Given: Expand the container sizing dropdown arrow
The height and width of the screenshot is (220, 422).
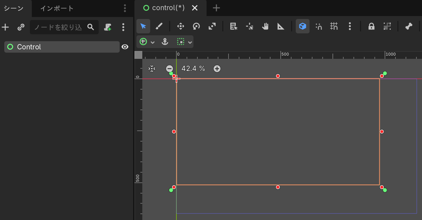Looking at the screenshot, I should [190, 42].
